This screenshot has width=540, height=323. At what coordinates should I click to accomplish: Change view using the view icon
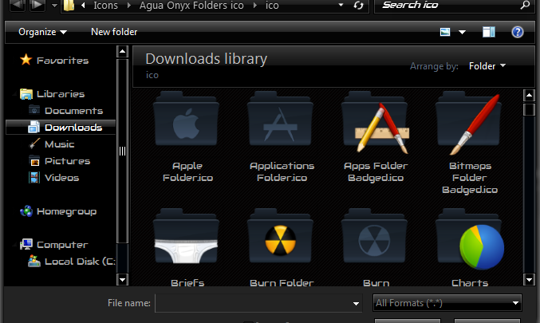click(x=445, y=32)
